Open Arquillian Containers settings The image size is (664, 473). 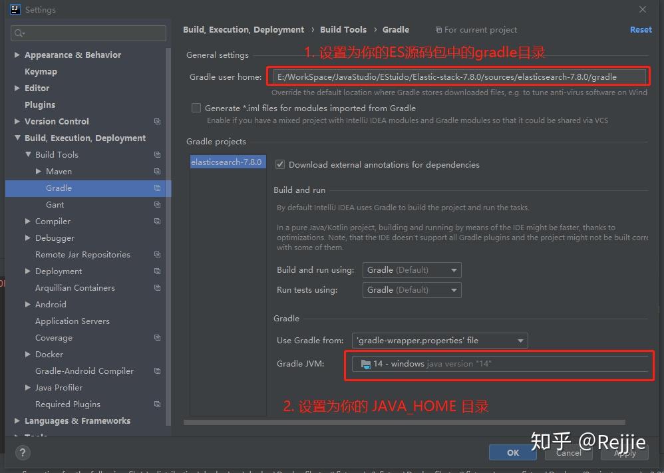point(75,288)
